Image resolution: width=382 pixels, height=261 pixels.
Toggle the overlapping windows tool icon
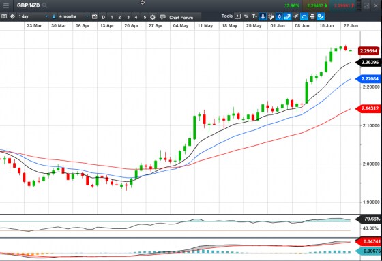[287, 16]
